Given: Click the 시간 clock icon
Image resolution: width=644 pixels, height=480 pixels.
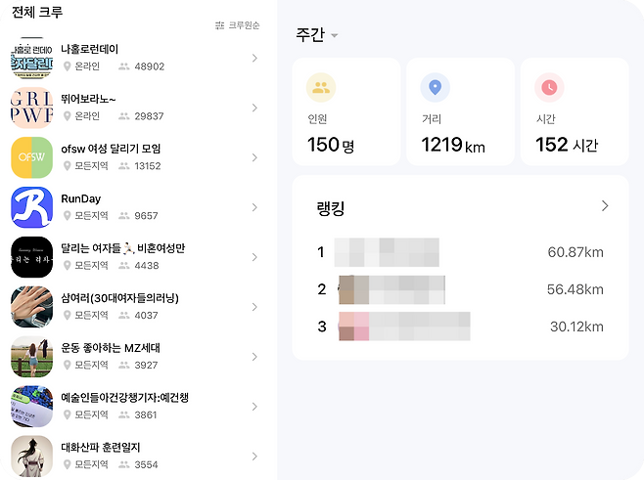Looking at the screenshot, I should (549, 88).
